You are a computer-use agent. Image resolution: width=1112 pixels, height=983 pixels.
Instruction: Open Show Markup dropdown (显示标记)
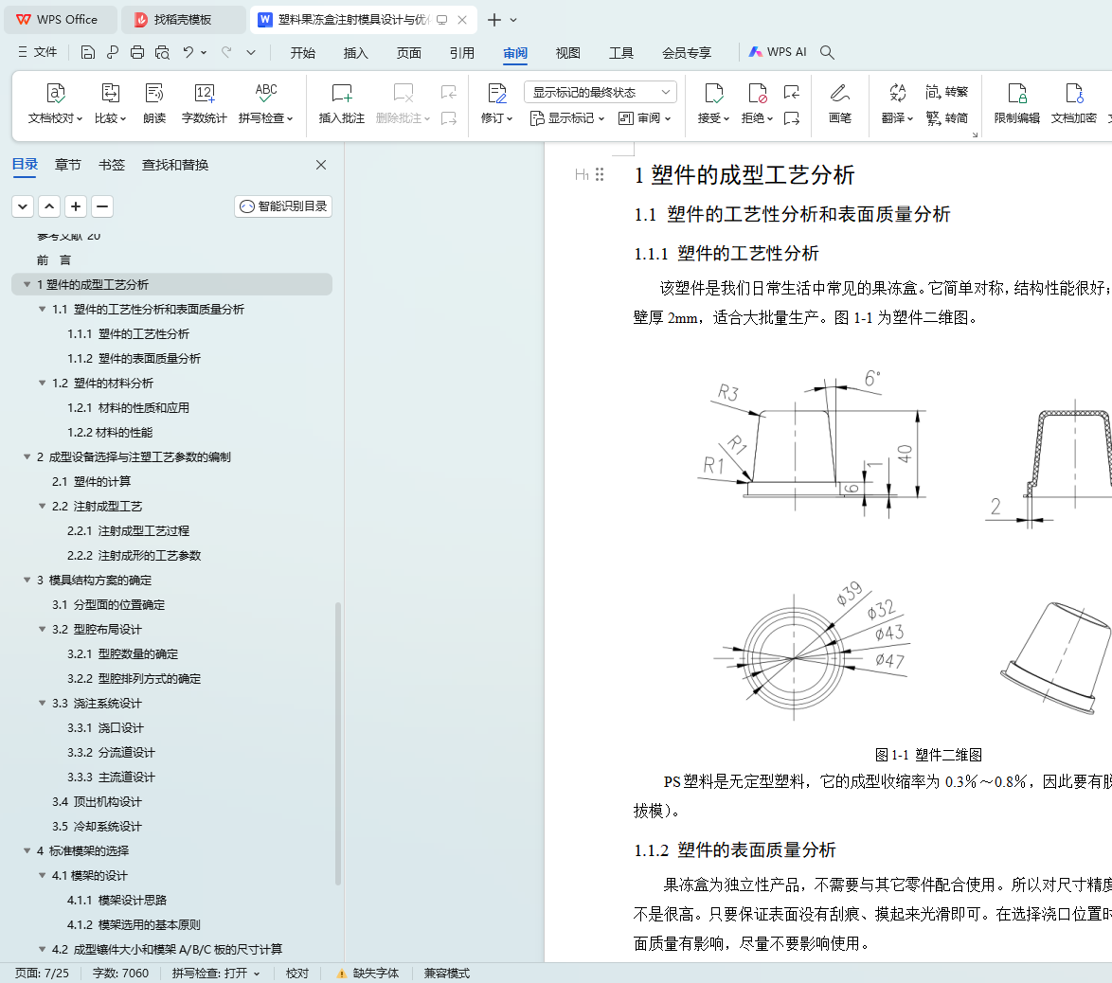point(568,118)
